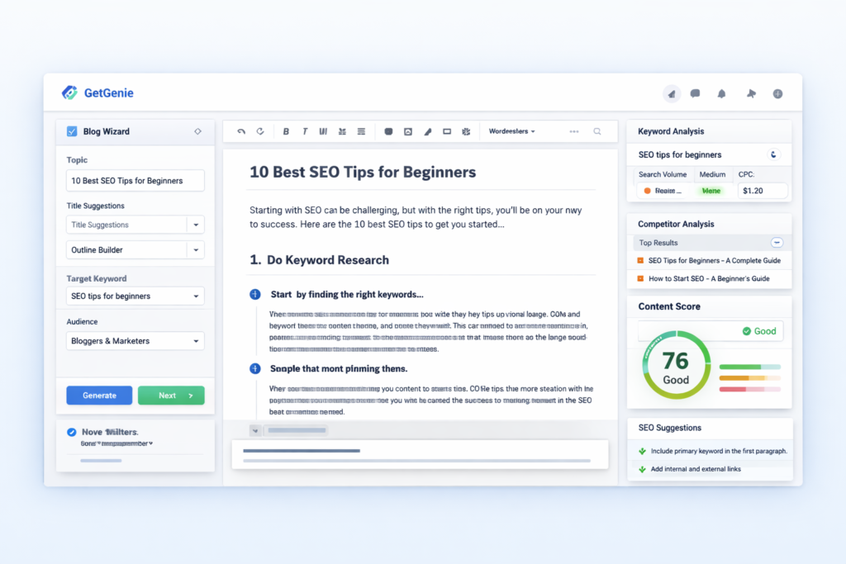Open the overflow menu next to the search icon
This screenshot has width=846, height=564.
[573, 130]
